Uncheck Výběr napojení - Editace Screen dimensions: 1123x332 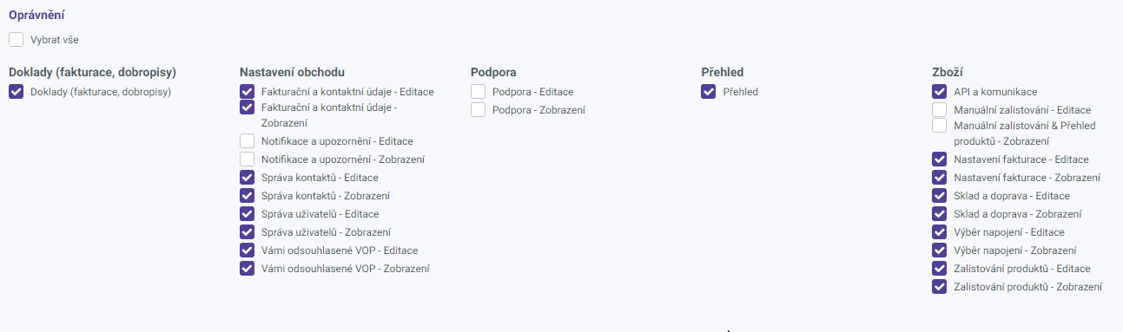[x=940, y=232]
